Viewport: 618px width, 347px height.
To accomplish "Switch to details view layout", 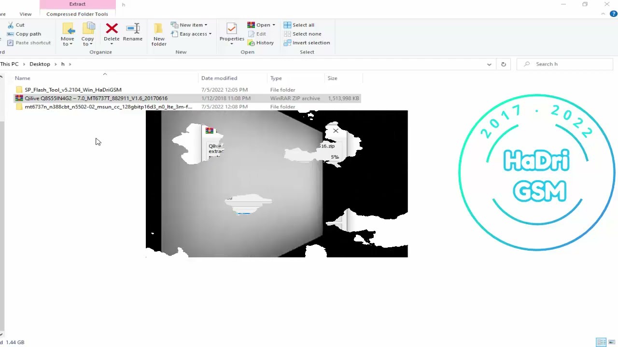I will pyautogui.click(x=601, y=342).
